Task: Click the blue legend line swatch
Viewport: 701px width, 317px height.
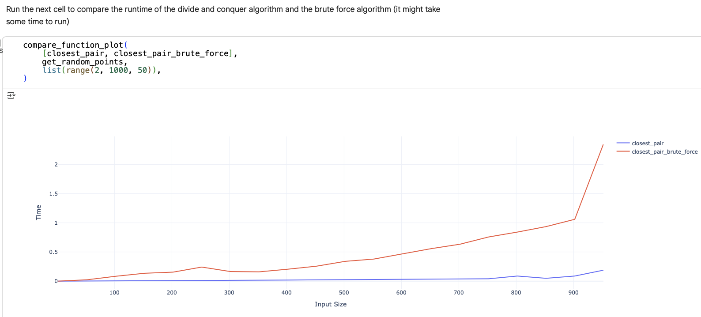Action: 623,143
